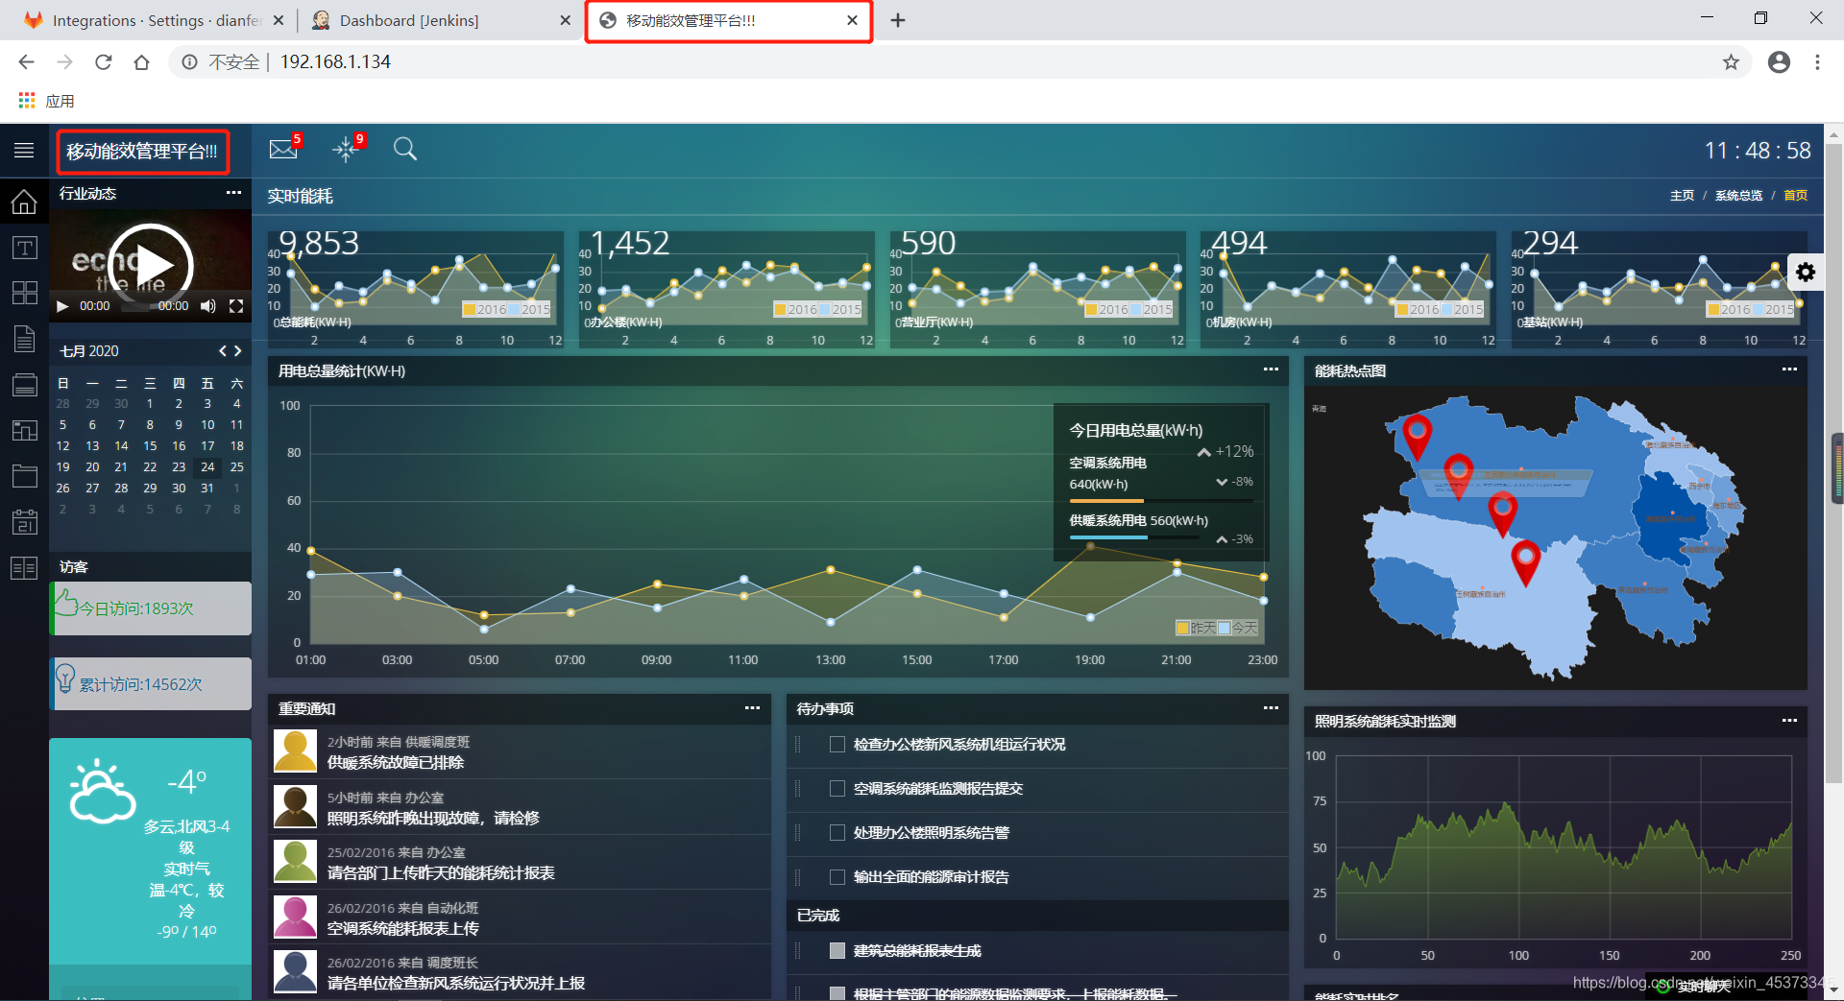Click 主页 breadcrumb link

tap(1682, 196)
